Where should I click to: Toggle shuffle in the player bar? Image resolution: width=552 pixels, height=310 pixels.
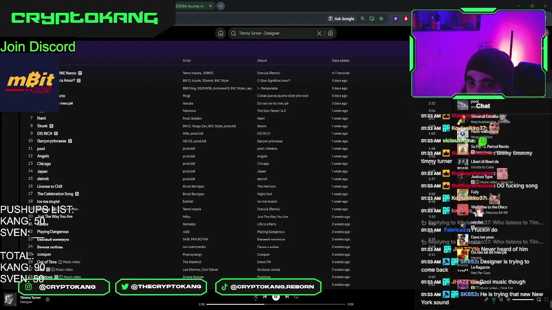[x=255, y=297]
